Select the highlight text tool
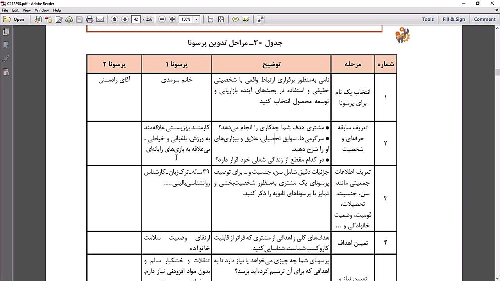 pos(246,19)
